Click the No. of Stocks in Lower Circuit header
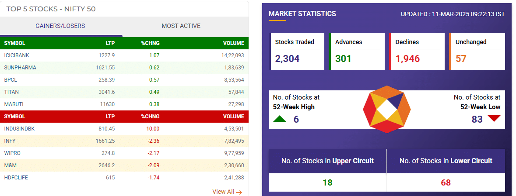 tap(446, 161)
